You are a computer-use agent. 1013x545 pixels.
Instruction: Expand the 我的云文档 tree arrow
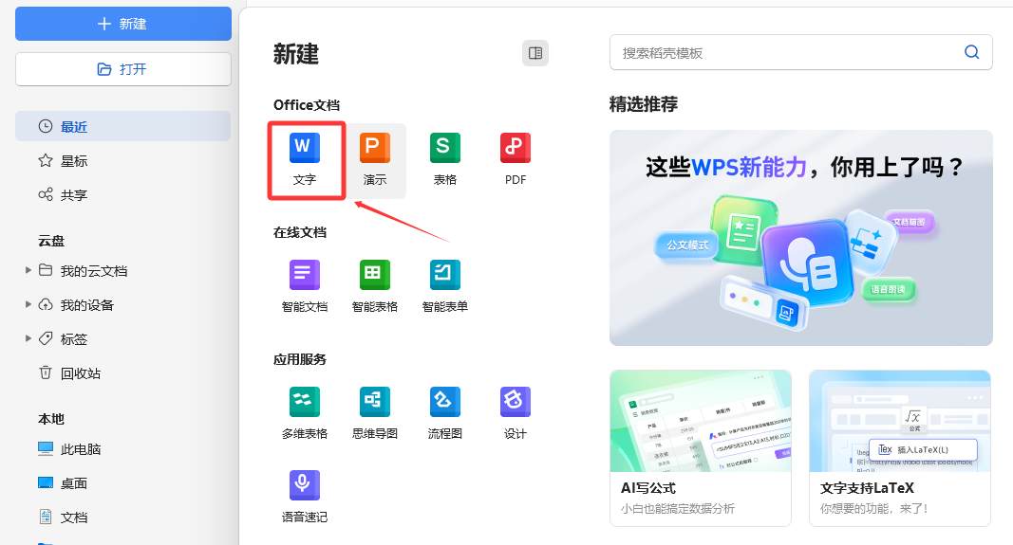[28, 270]
